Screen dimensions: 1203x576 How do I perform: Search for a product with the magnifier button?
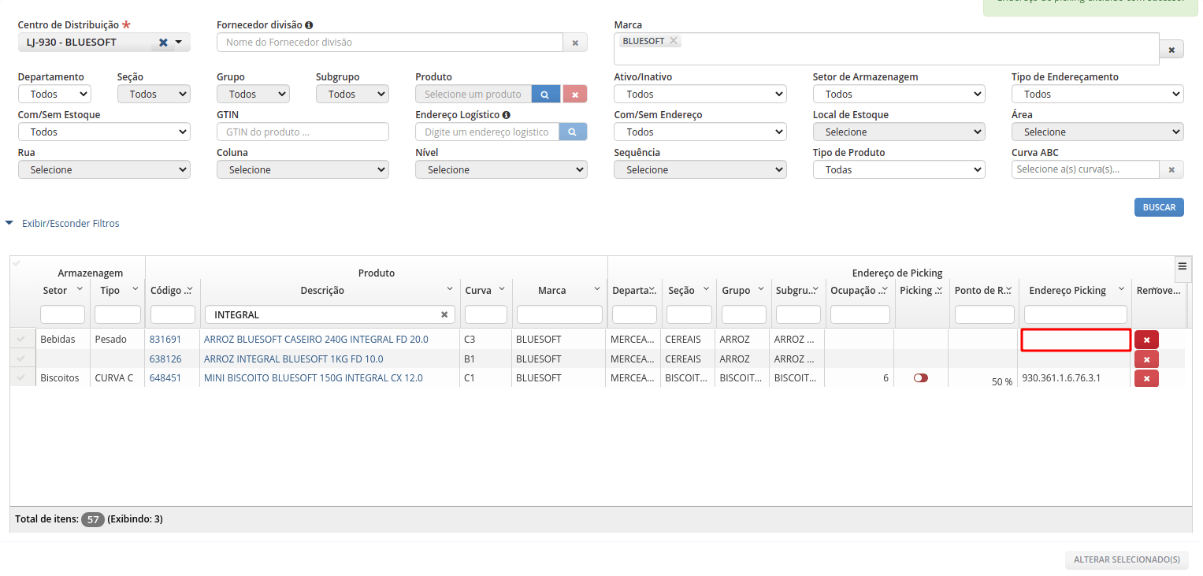coord(544,95)
